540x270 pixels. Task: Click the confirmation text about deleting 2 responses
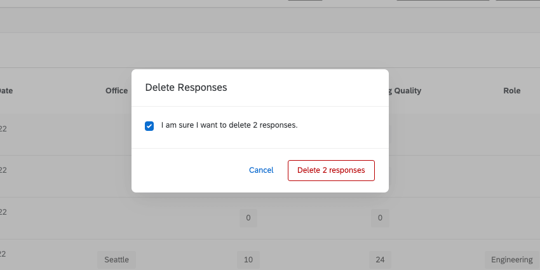click(229, 125)
